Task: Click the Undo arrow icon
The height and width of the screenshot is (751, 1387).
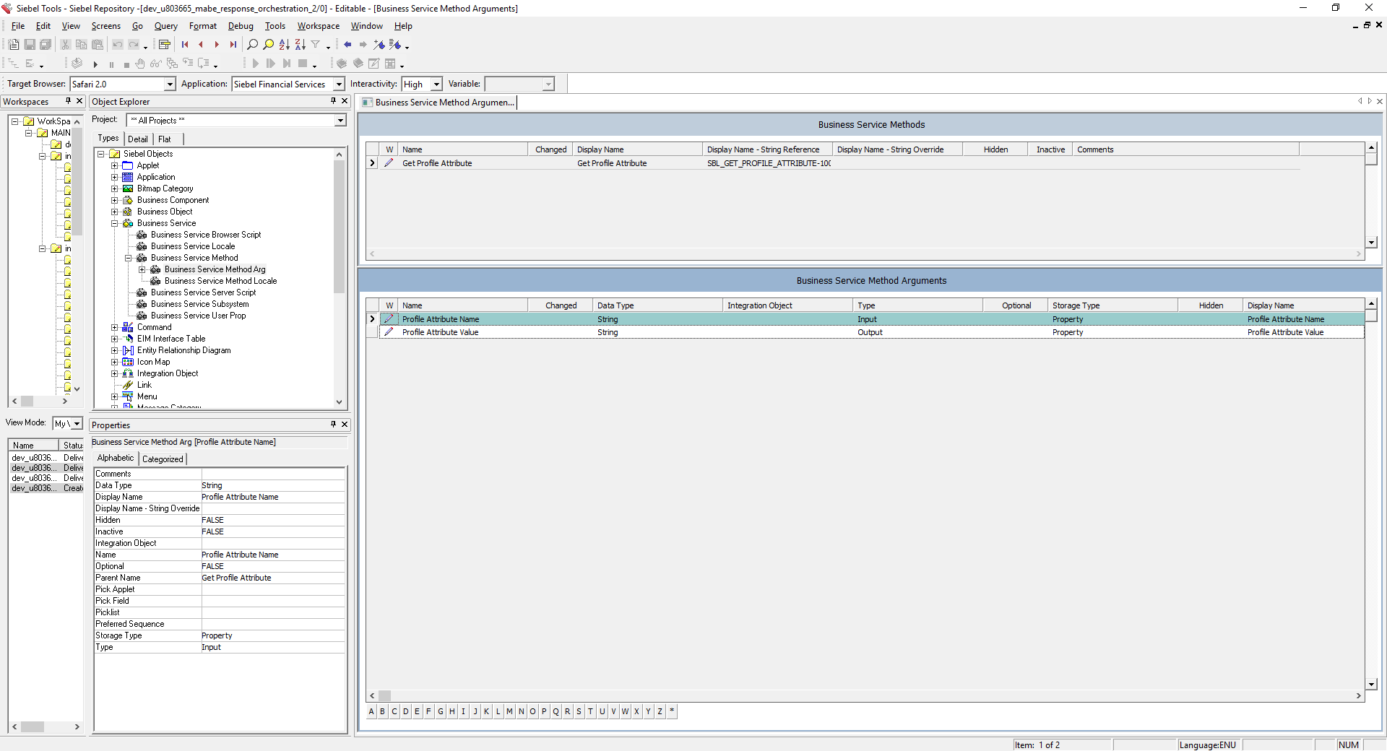Action: click(118, 45)
